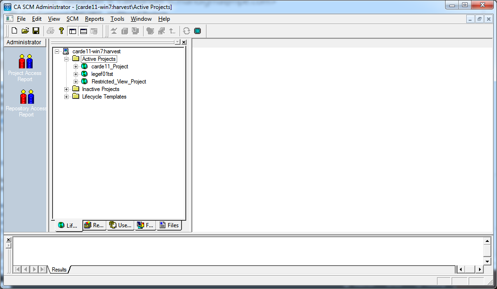Jump to first output tab arrow
Image resolution: width=497 pixels, height=289 pixels.
pos(17,269)
